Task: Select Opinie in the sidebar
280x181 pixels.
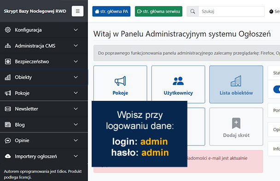Action: coord(22,140)
